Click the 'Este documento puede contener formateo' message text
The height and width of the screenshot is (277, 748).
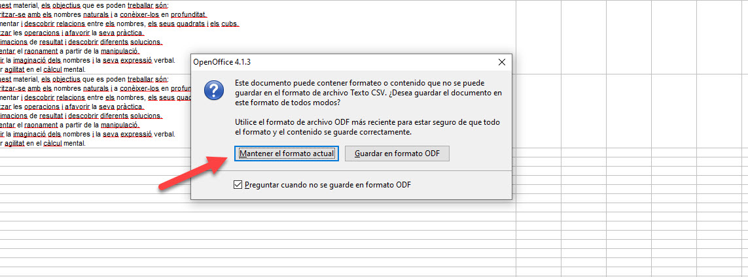coord(368,92)
